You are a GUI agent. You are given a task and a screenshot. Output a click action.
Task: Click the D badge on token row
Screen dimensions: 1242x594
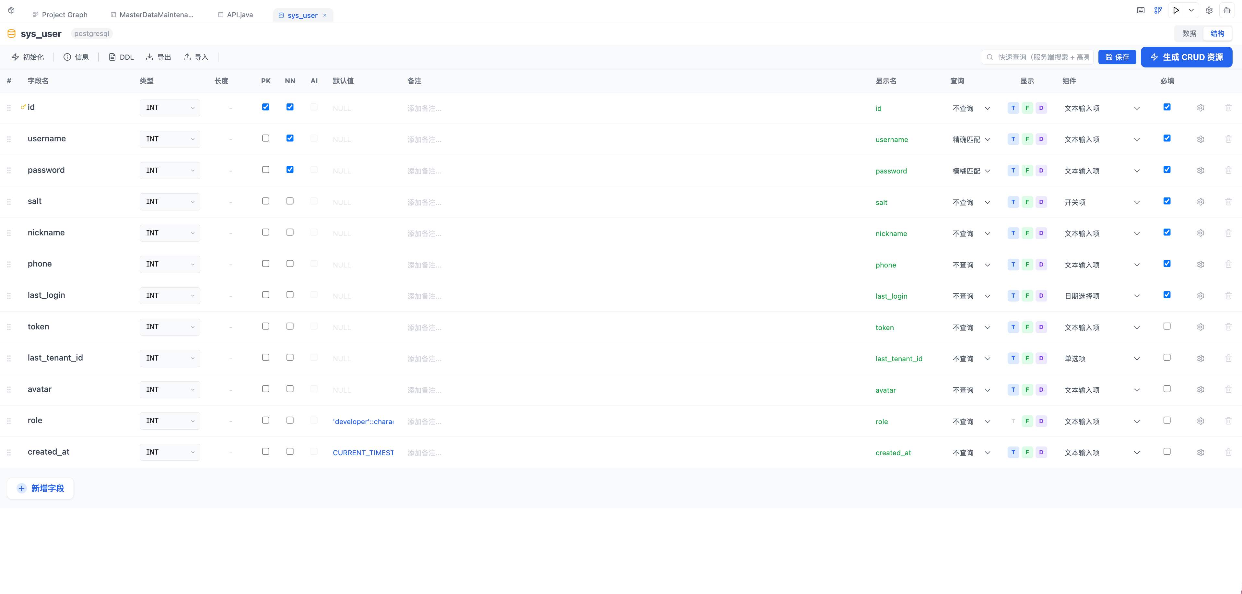[1041, 327]
